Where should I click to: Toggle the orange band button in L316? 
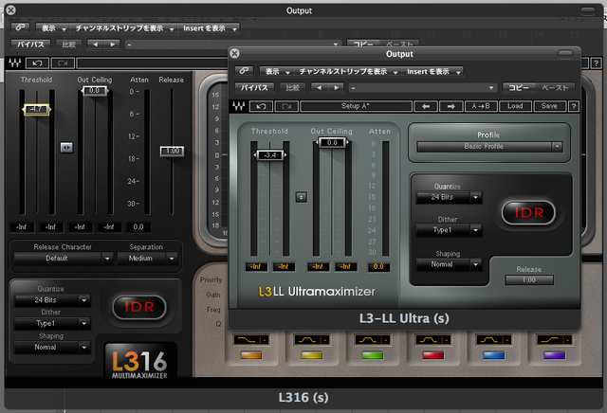250,355
